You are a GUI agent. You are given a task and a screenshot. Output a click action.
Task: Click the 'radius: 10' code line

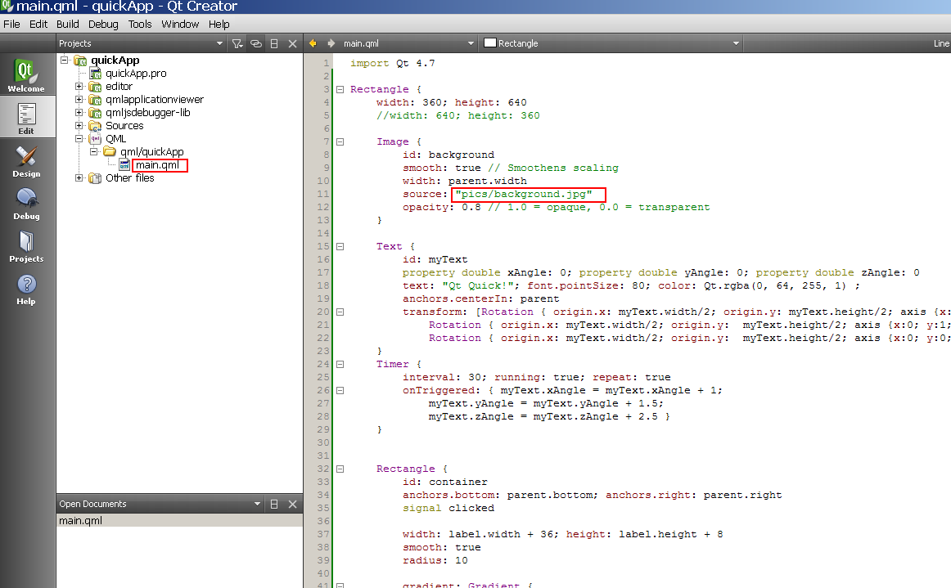pos(435,561)
